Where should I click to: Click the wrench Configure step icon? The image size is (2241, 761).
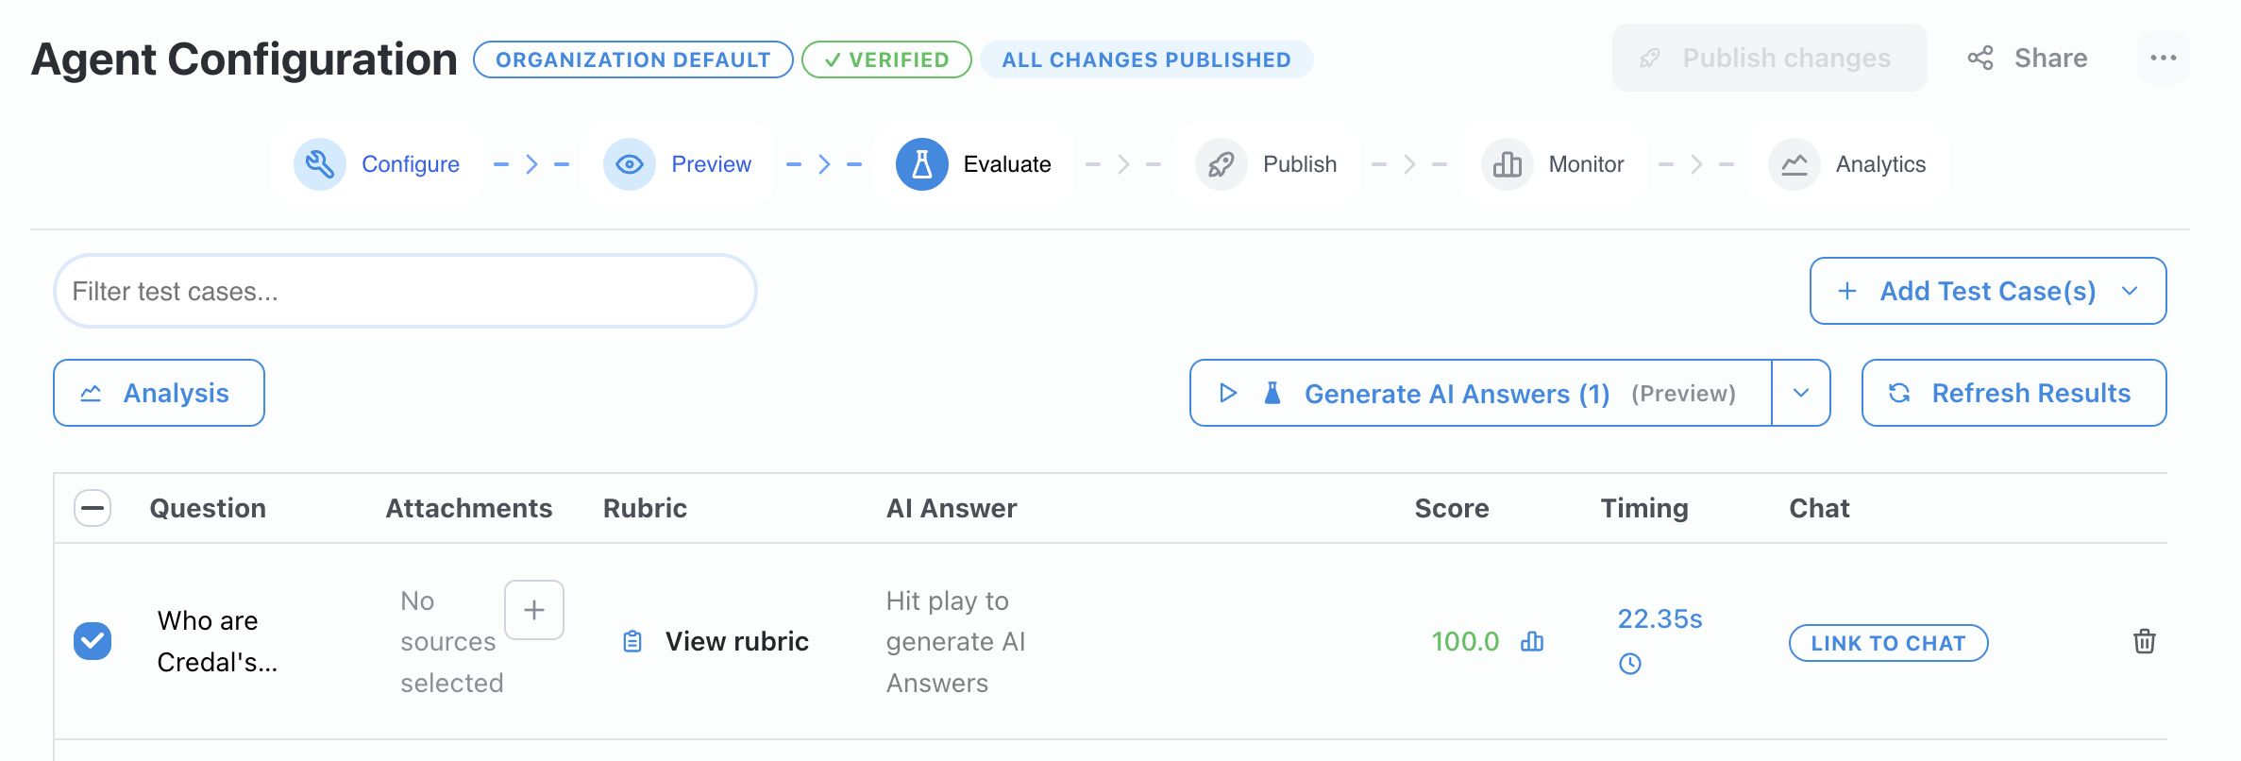[x=320, y=164]
